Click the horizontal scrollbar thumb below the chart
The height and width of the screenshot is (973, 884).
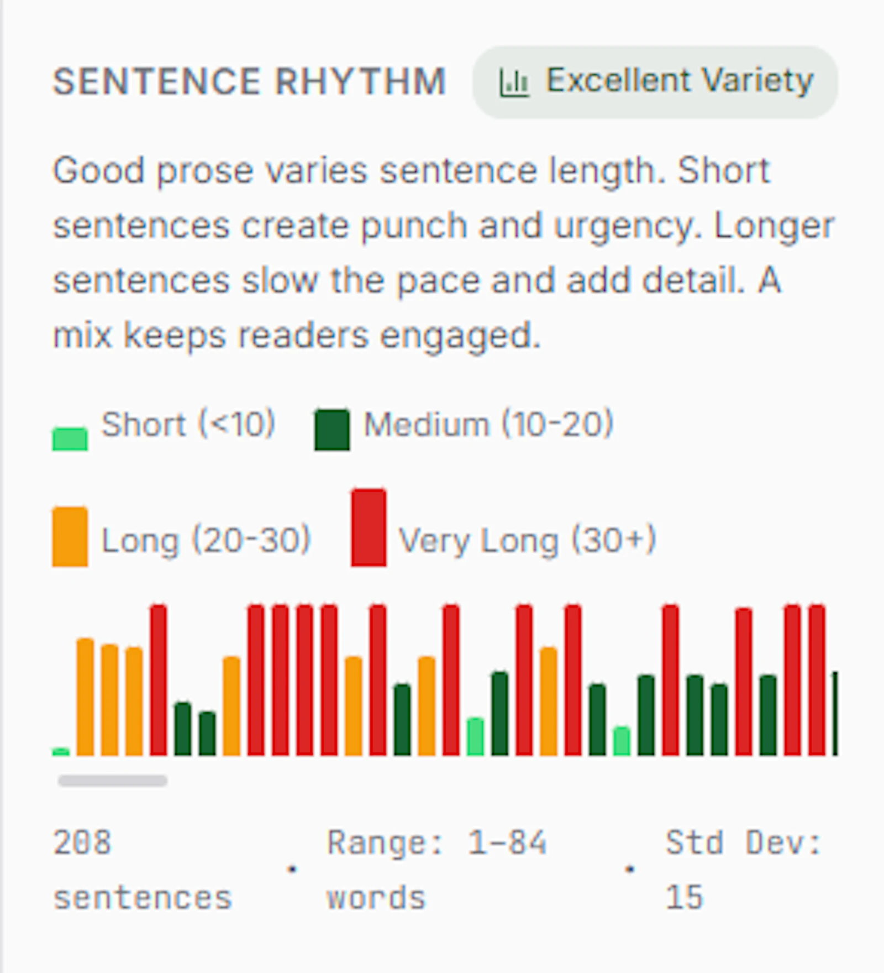pos(113,781)
